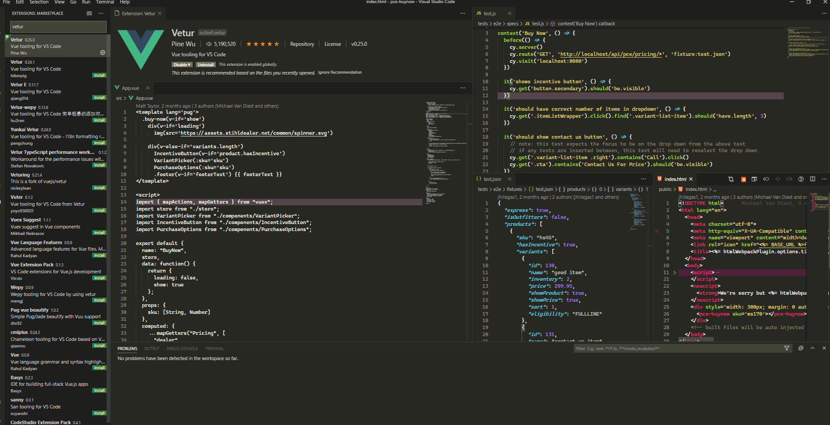The height and width of the screenshot is (425, 830).
Task: Click the Filter Extensions funnel icon
Action: pos(89,13)
